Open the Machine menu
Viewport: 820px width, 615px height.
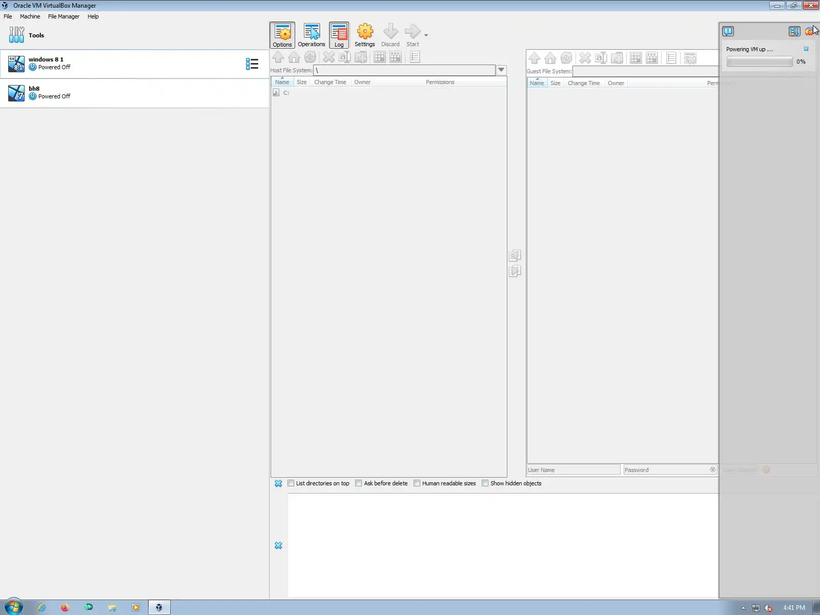[30, 16]
